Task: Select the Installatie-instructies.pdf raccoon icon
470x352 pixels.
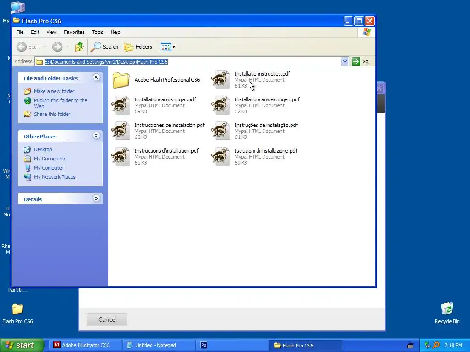Action: [x=221, y=80]
